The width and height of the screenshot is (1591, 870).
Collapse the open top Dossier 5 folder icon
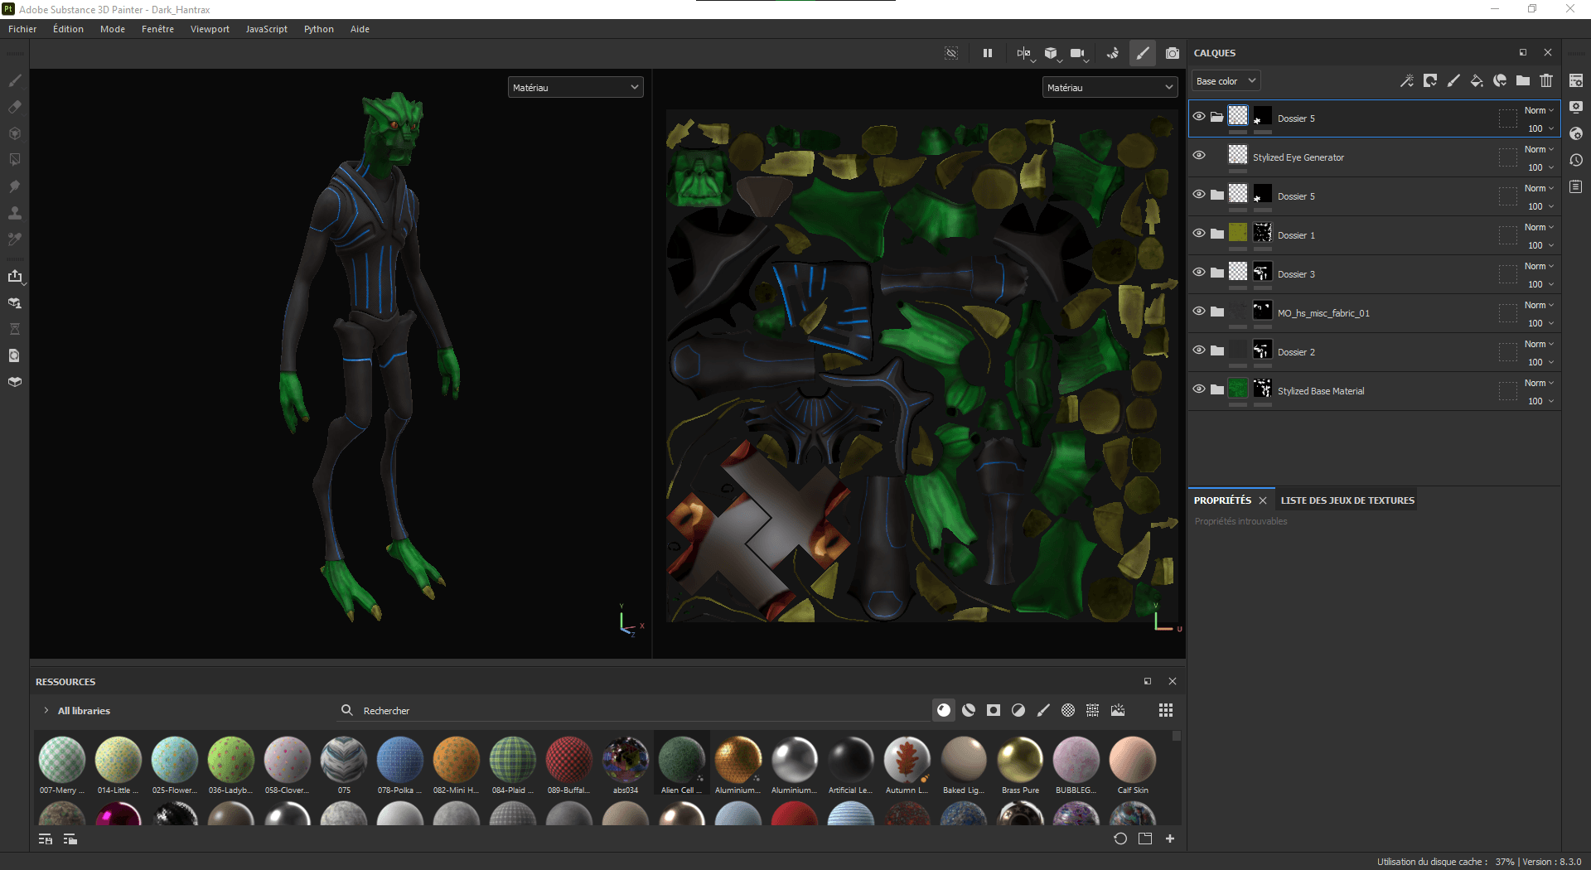point(1216,117)
